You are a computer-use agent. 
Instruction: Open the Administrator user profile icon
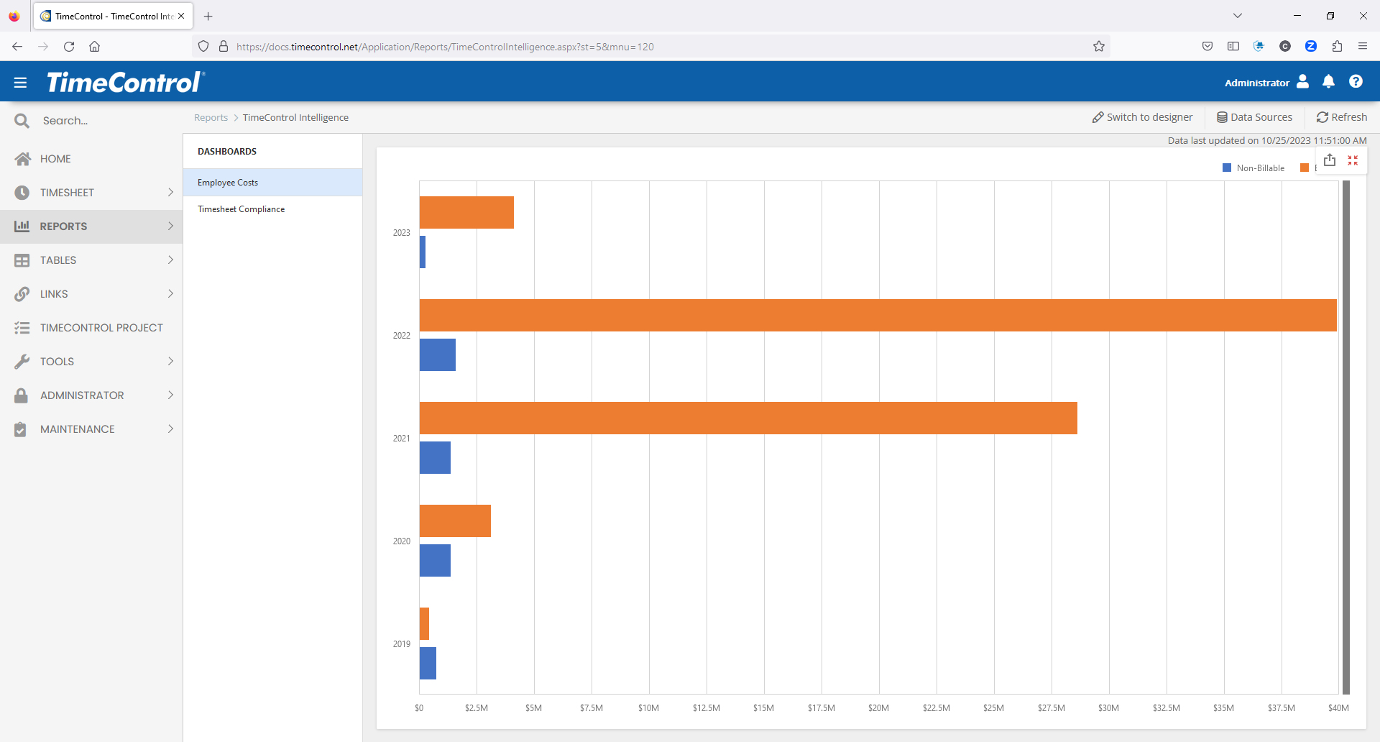(1302, 81)
